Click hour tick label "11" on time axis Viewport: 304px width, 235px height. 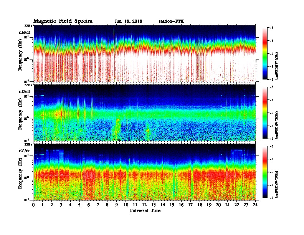135,205
